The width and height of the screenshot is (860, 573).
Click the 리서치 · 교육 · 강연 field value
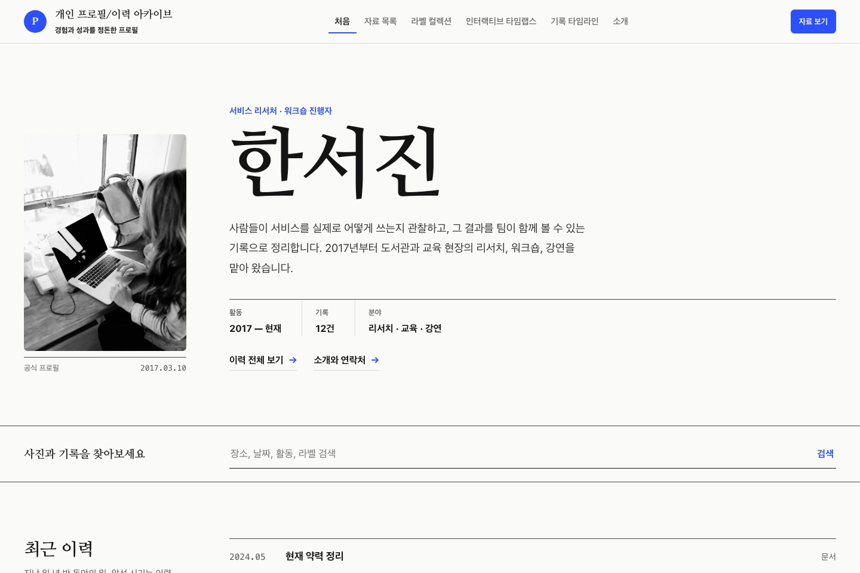tap(405, 328)
